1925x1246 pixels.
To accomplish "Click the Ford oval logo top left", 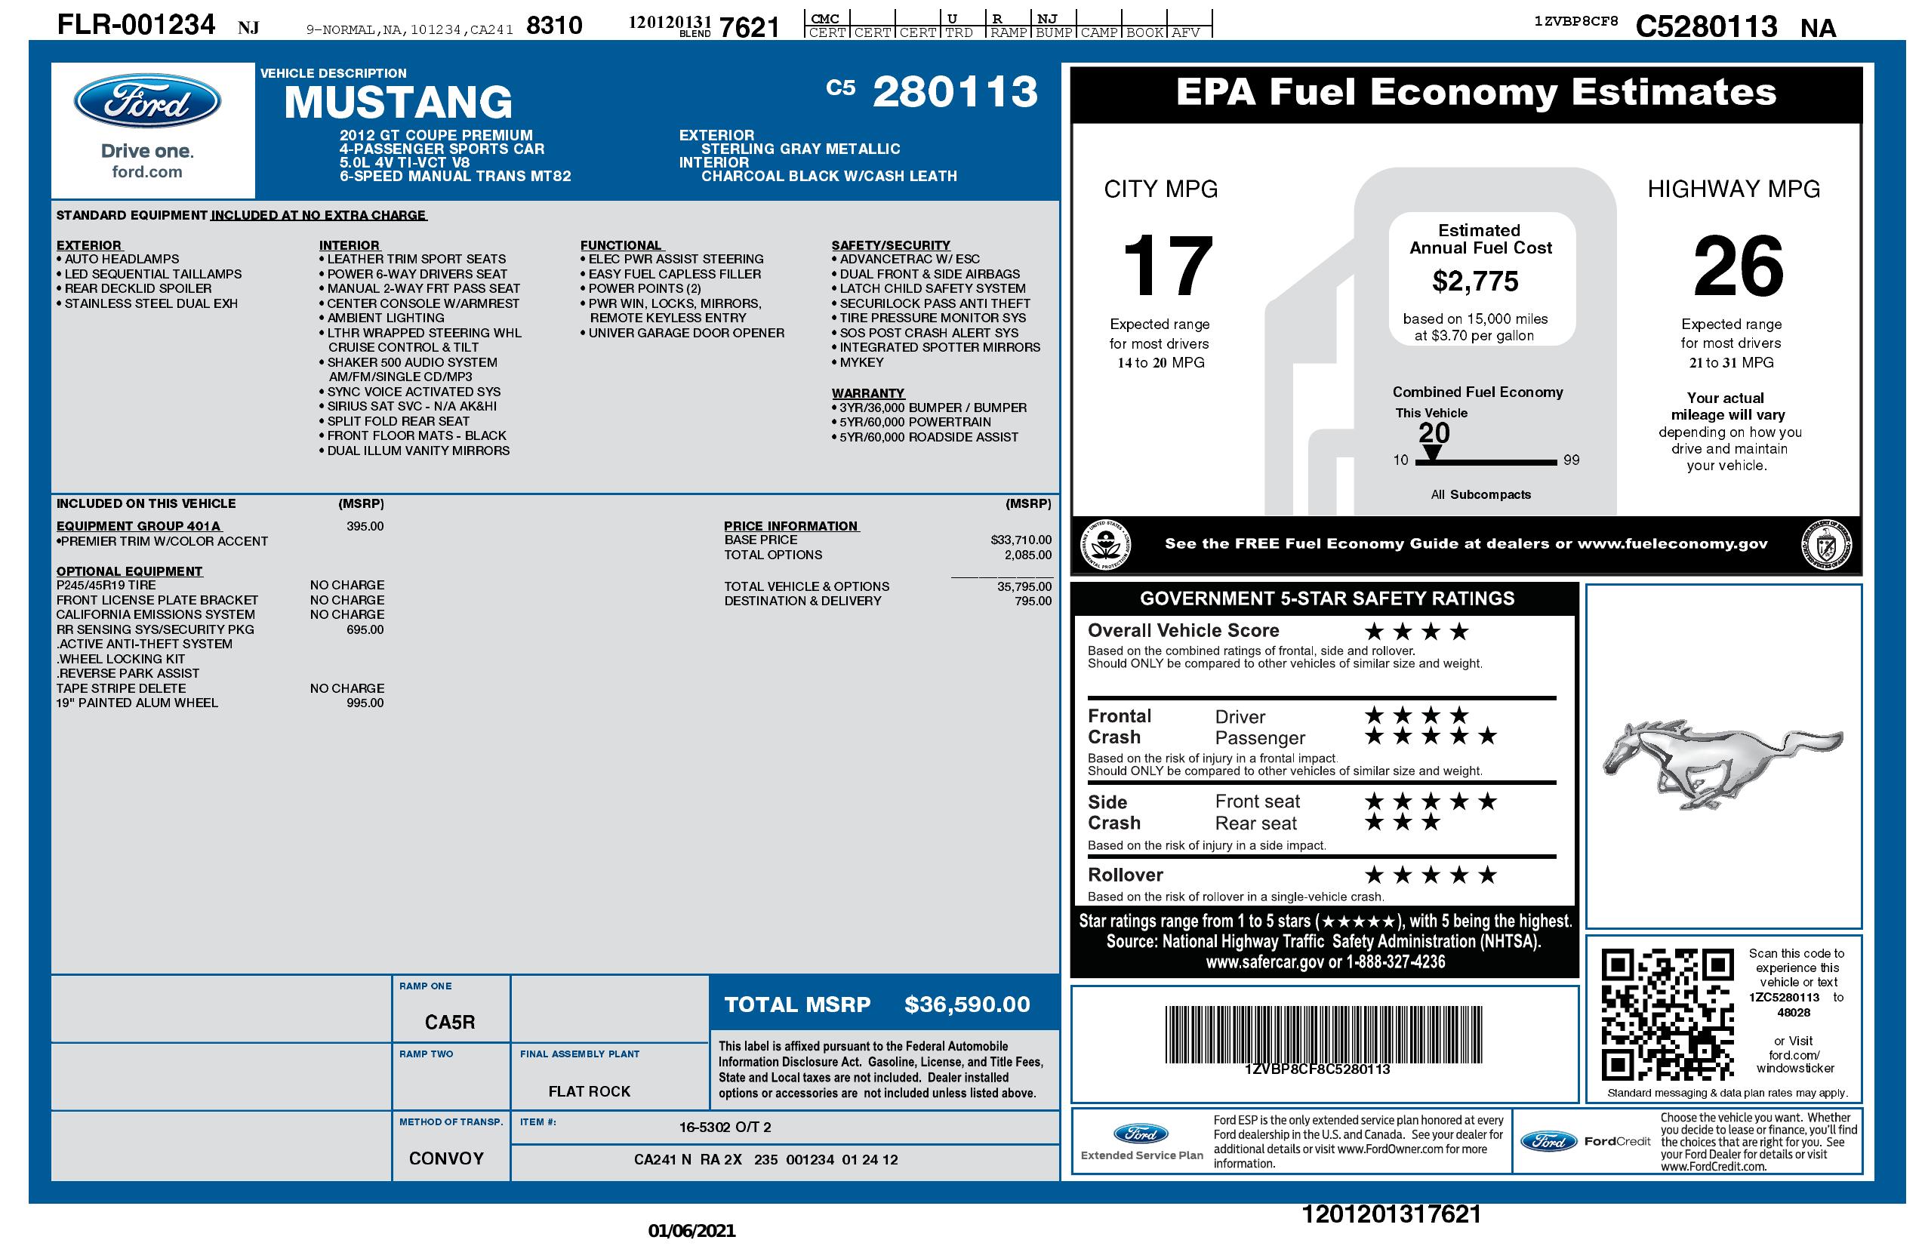I will (x=146, y=102).
